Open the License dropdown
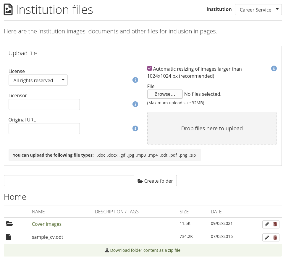The width and height of the screenshot is (283, 258). pyautogui.click(x=38, y=80)
